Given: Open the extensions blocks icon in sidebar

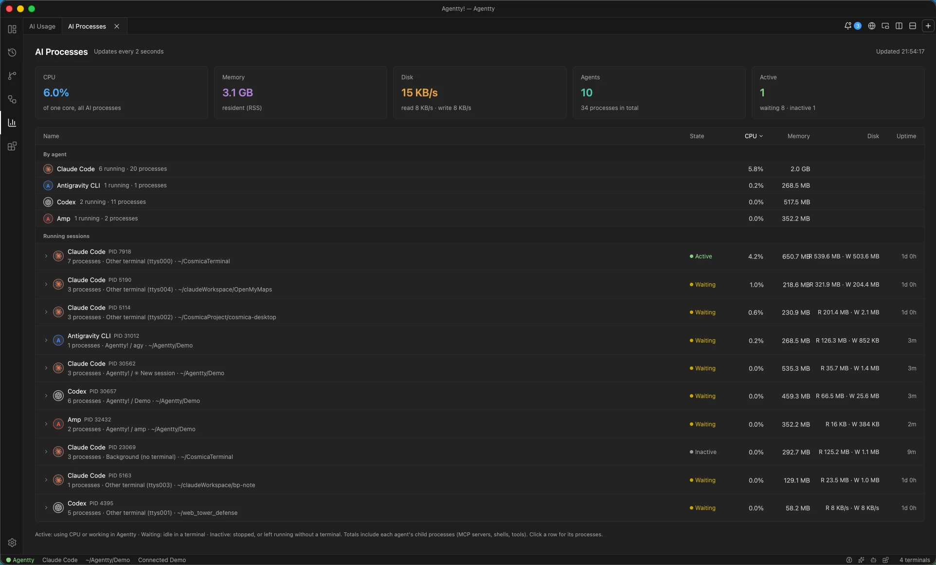Looking at the screenshot, I should [12, 146].
